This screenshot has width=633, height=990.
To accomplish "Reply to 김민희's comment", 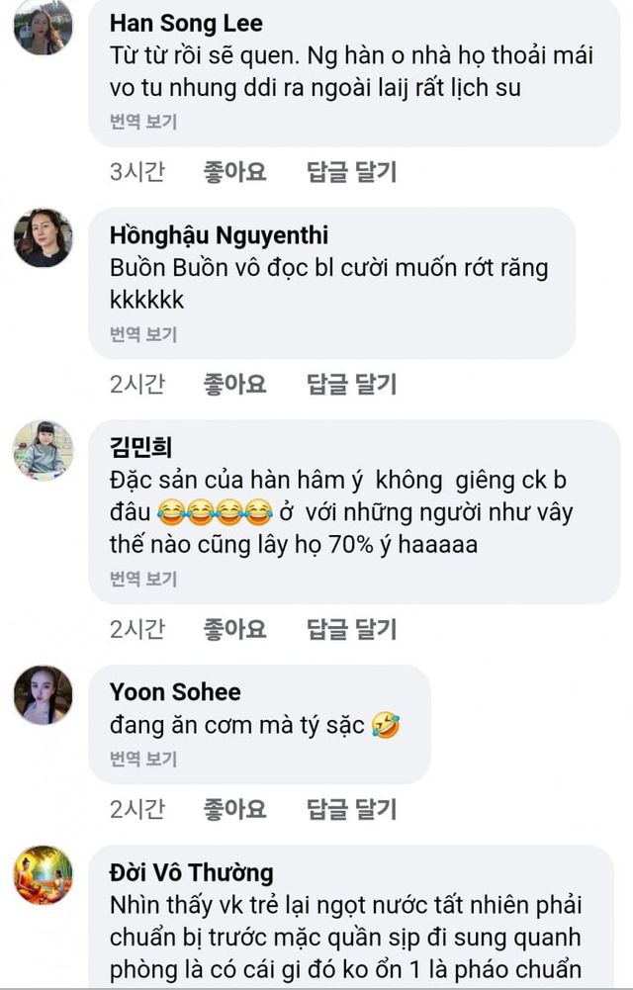I will pyautogui.click(x=351, y=628).
